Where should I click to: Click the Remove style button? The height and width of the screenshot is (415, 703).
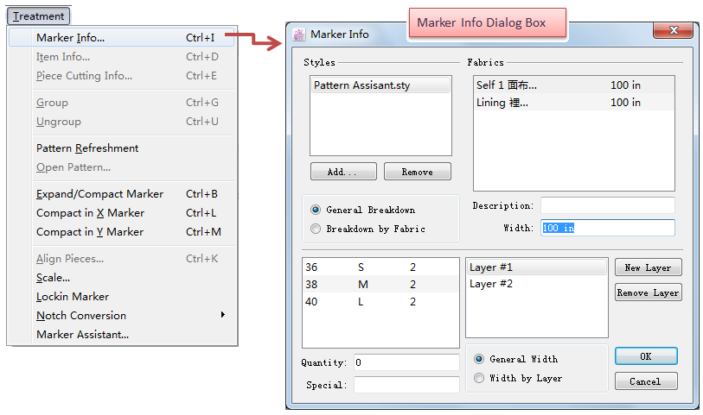[417, 172]
